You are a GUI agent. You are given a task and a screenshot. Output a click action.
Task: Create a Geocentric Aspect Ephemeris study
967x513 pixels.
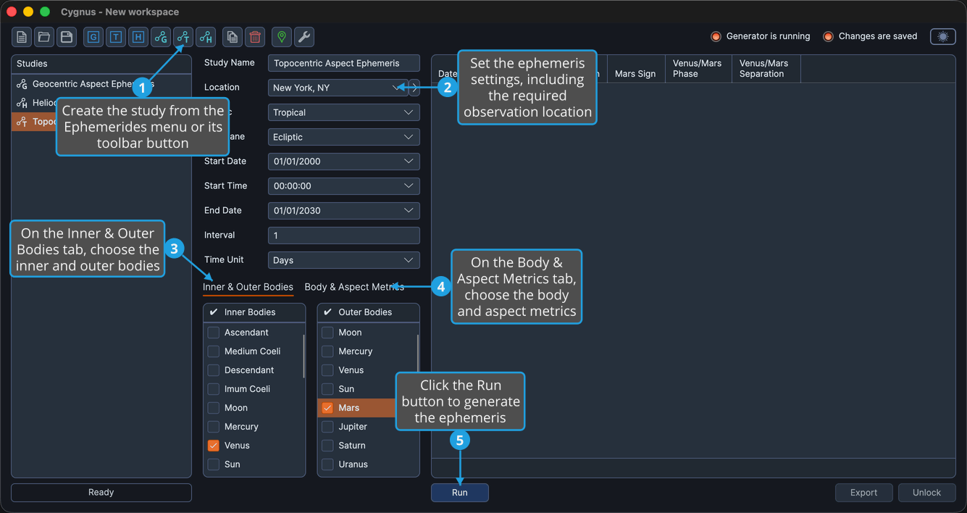[161, 37]
